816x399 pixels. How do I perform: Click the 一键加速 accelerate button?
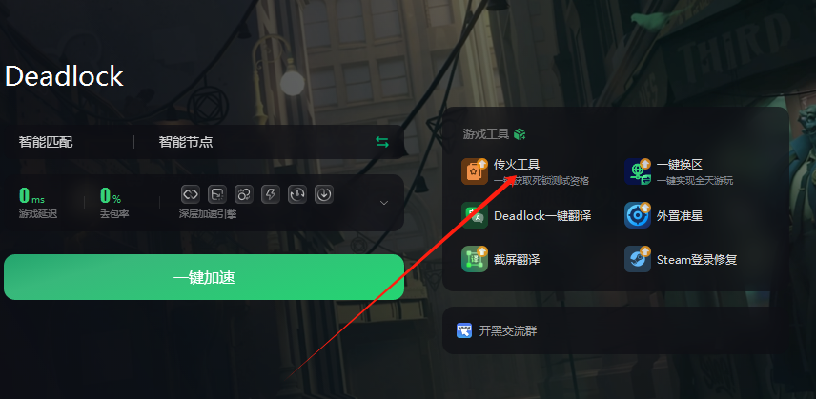[204, 277]
